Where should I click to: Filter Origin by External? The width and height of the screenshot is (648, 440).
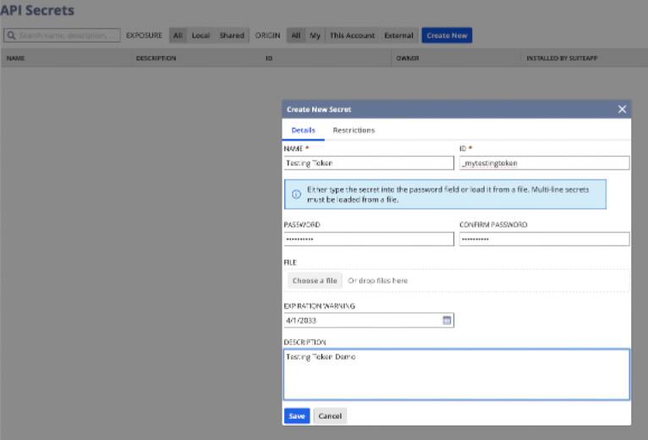pyautogui.click(x=398, y=36)
